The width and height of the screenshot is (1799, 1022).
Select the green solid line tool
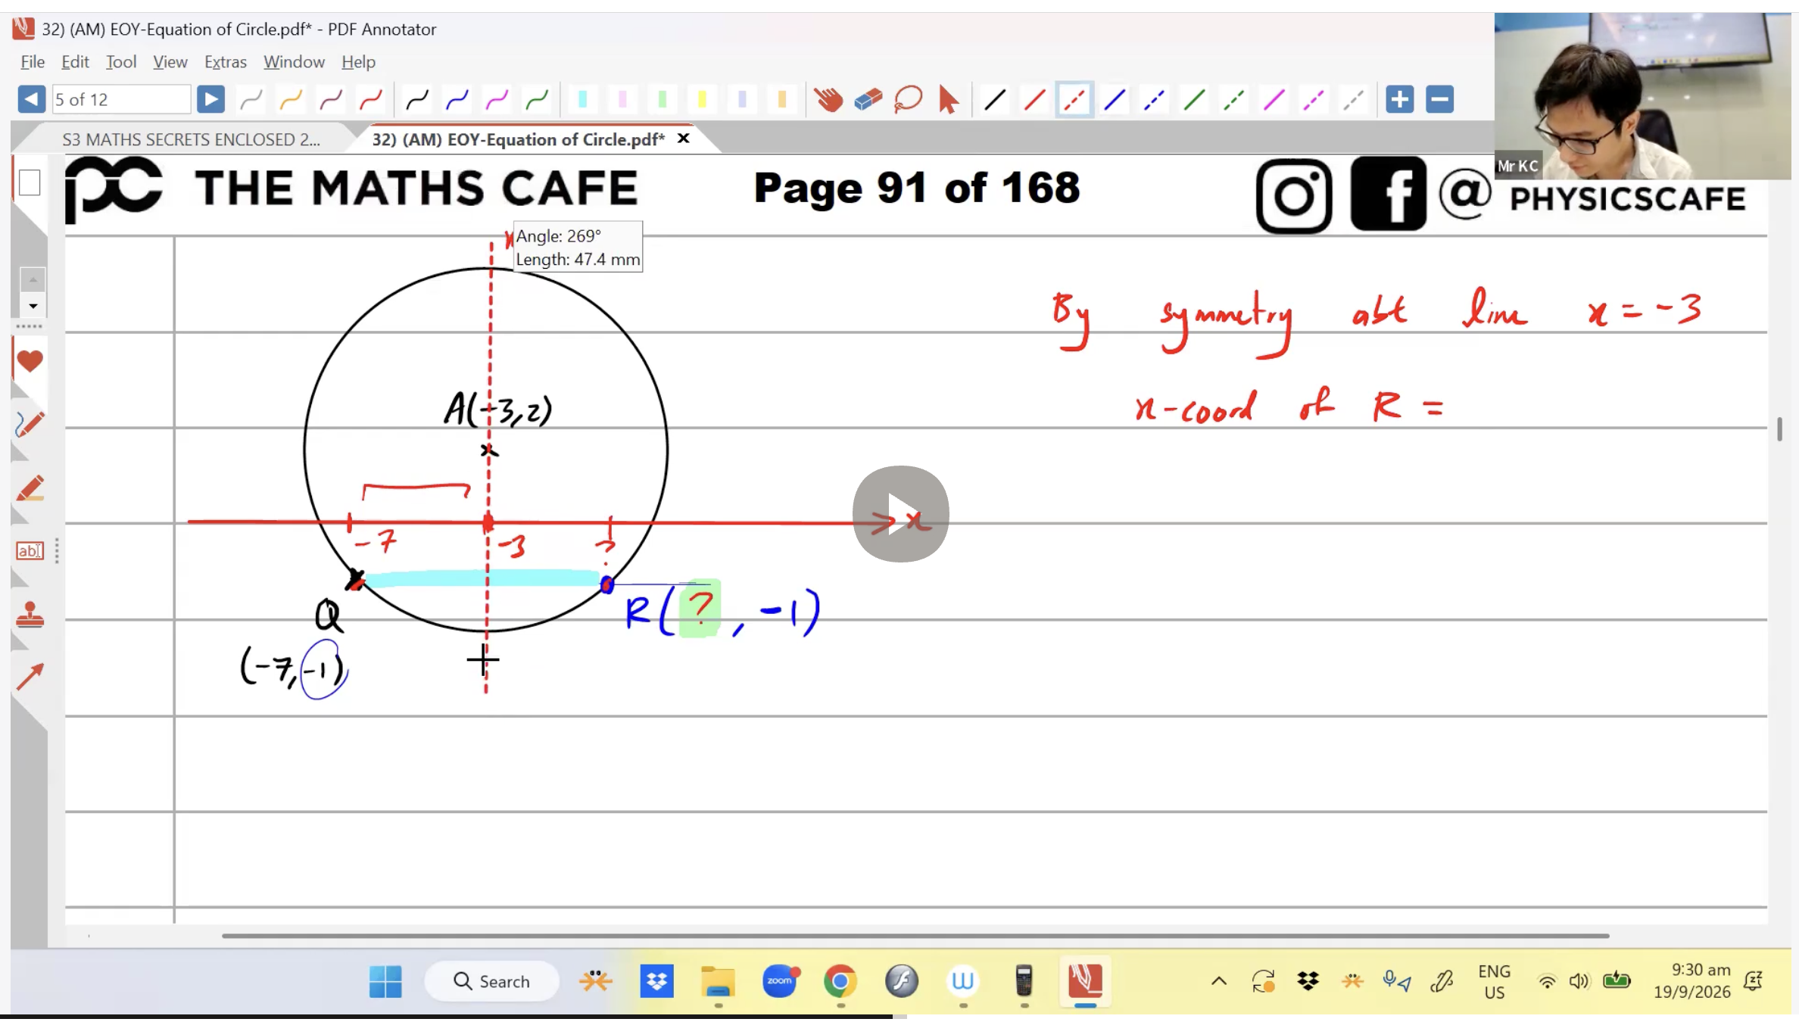1194,99
